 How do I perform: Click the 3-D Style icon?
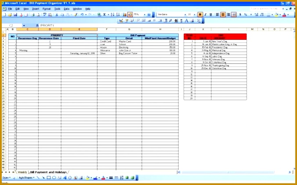coord(132,178)
